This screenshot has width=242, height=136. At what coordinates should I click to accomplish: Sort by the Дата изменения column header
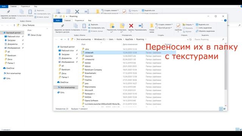coord(130,45)
